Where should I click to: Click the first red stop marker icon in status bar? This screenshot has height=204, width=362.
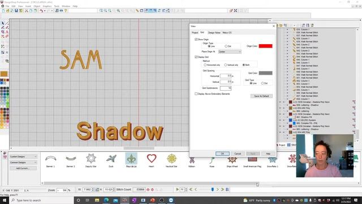click(x=148, y=190)
